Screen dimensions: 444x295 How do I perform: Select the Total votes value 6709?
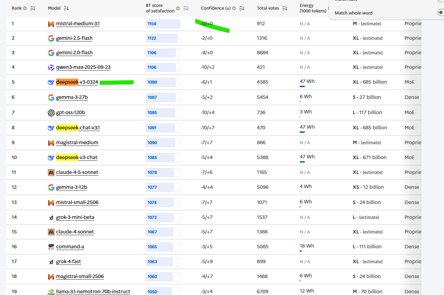[263, 292]
